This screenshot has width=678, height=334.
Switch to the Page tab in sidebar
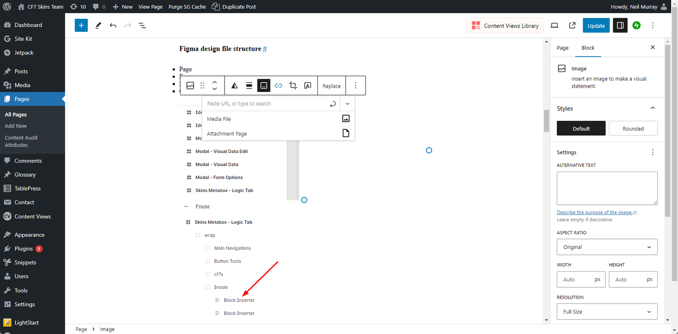tap(562, 48)
